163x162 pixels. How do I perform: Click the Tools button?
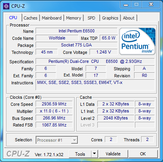(x=80, y=154)
